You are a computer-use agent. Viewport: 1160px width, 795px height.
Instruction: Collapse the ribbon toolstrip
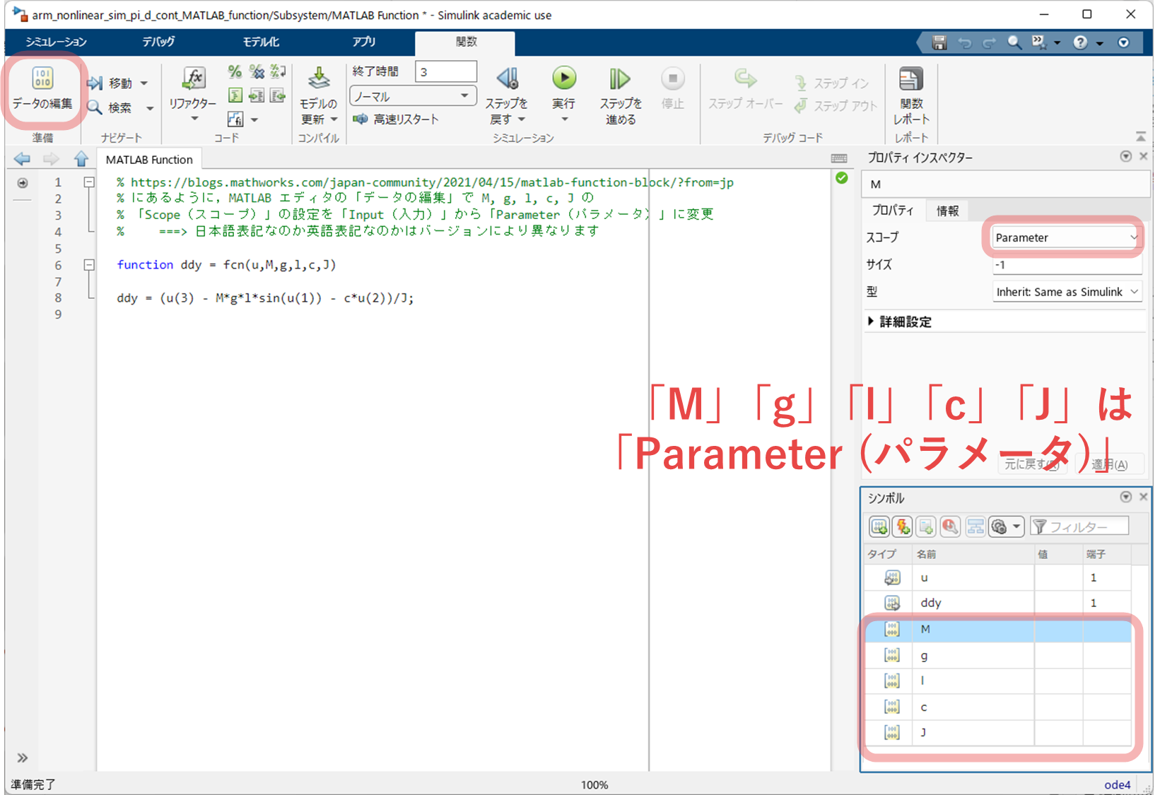[1140, 136]
